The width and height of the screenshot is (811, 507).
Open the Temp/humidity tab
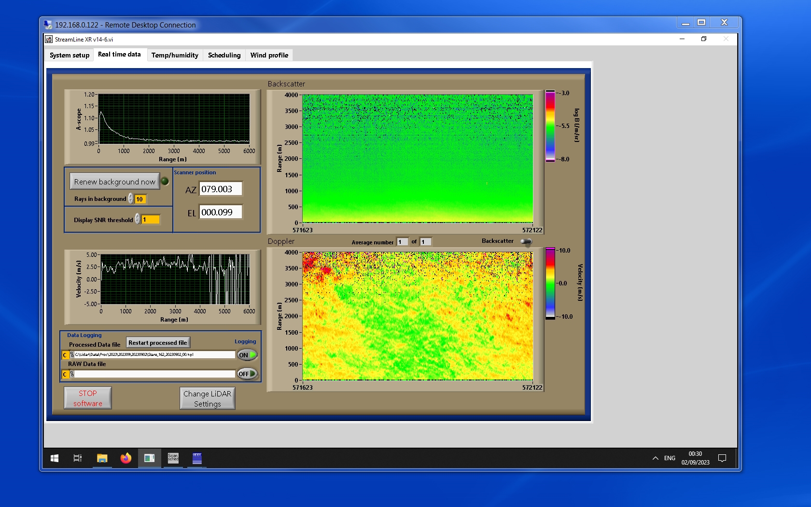(175, 55)
